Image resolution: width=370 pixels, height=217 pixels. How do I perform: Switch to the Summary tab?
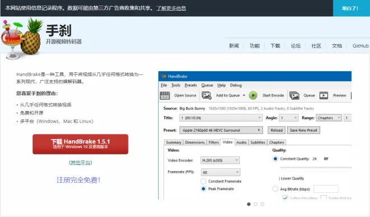pos(173,142)
